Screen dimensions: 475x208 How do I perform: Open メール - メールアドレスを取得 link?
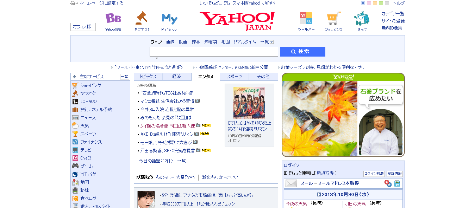coord(330,183)
